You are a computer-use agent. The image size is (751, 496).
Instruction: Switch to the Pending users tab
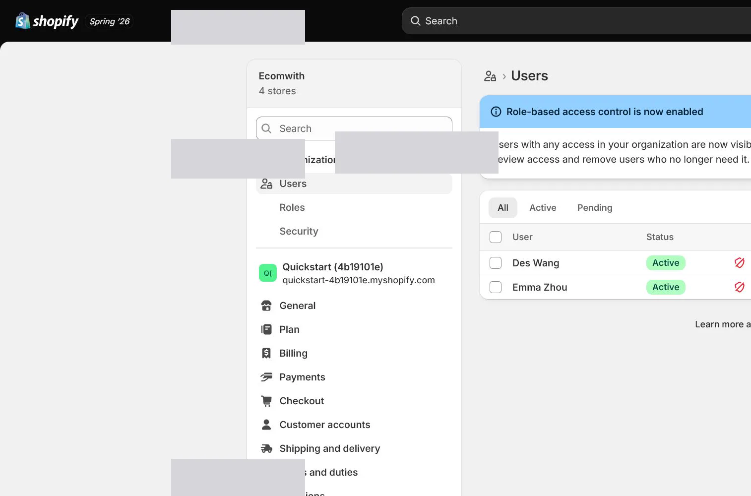(595, 208)
